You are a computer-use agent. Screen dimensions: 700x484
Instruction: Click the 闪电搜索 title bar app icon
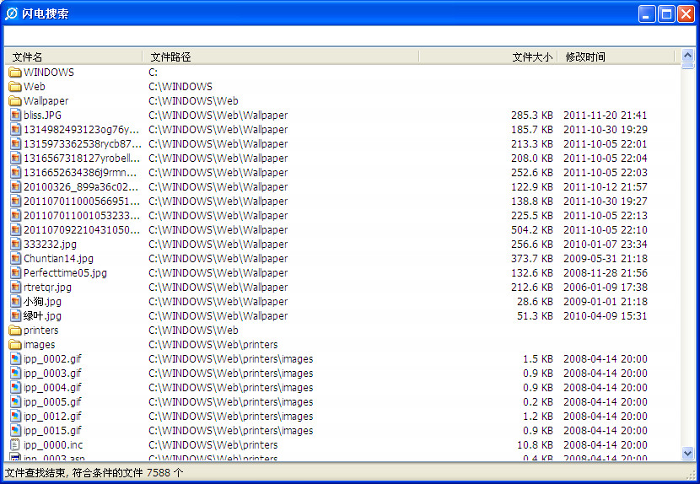[x=12, y=13]
